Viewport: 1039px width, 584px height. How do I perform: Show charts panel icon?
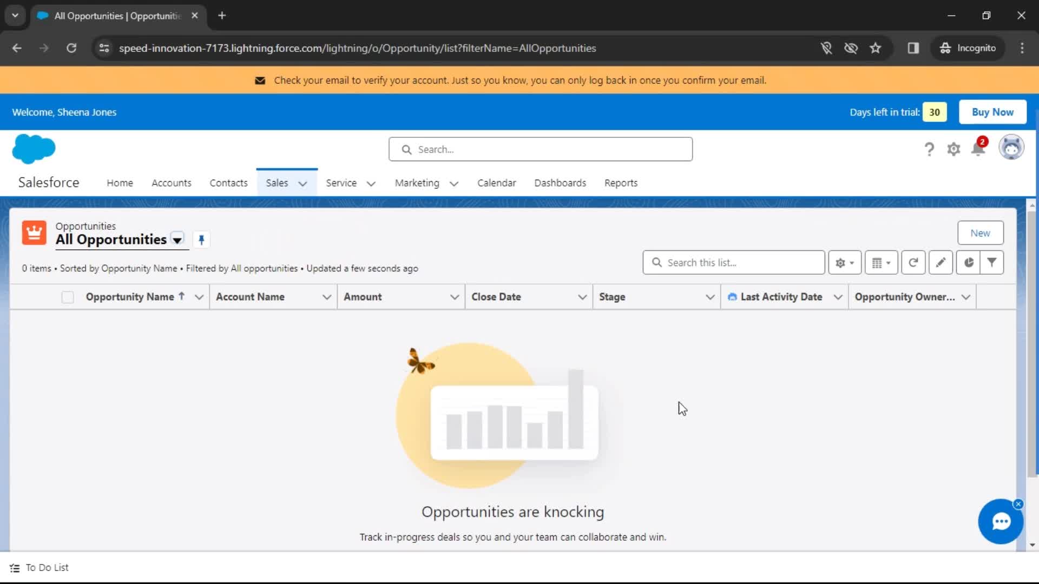968,262
